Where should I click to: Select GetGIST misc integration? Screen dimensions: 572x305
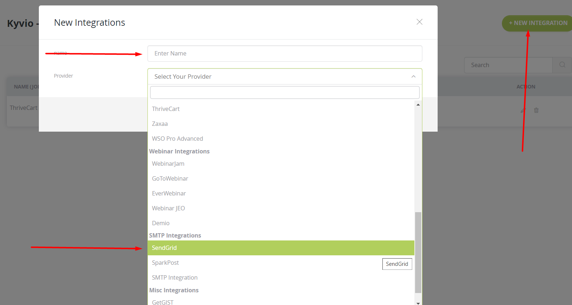tap(281, 302)
